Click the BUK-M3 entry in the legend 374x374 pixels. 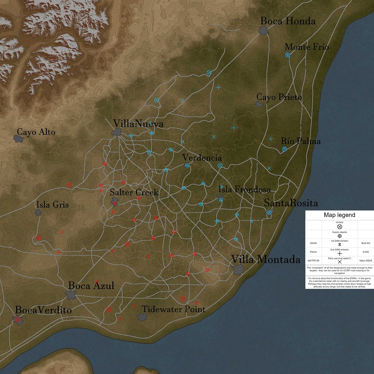click(367, 243)
